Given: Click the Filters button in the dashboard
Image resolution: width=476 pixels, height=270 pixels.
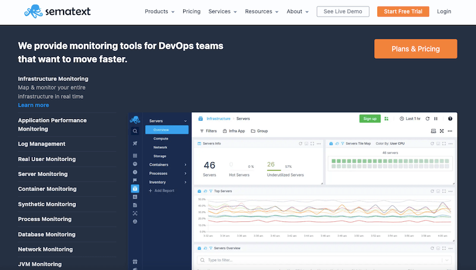Looking at the screenshot, I should (x=208, y=131).
